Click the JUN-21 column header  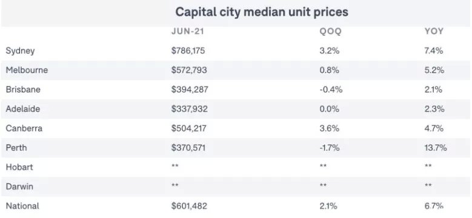click(188, 31)
